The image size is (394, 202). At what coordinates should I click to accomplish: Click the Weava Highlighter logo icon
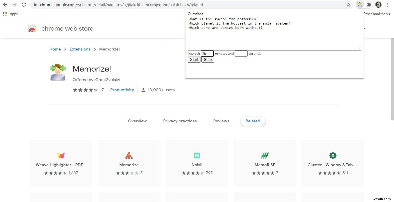click(61, 156)
